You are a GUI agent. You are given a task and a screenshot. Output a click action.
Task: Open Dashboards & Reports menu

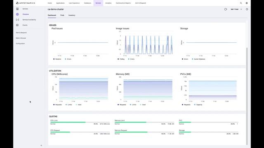tap(123, 3)
